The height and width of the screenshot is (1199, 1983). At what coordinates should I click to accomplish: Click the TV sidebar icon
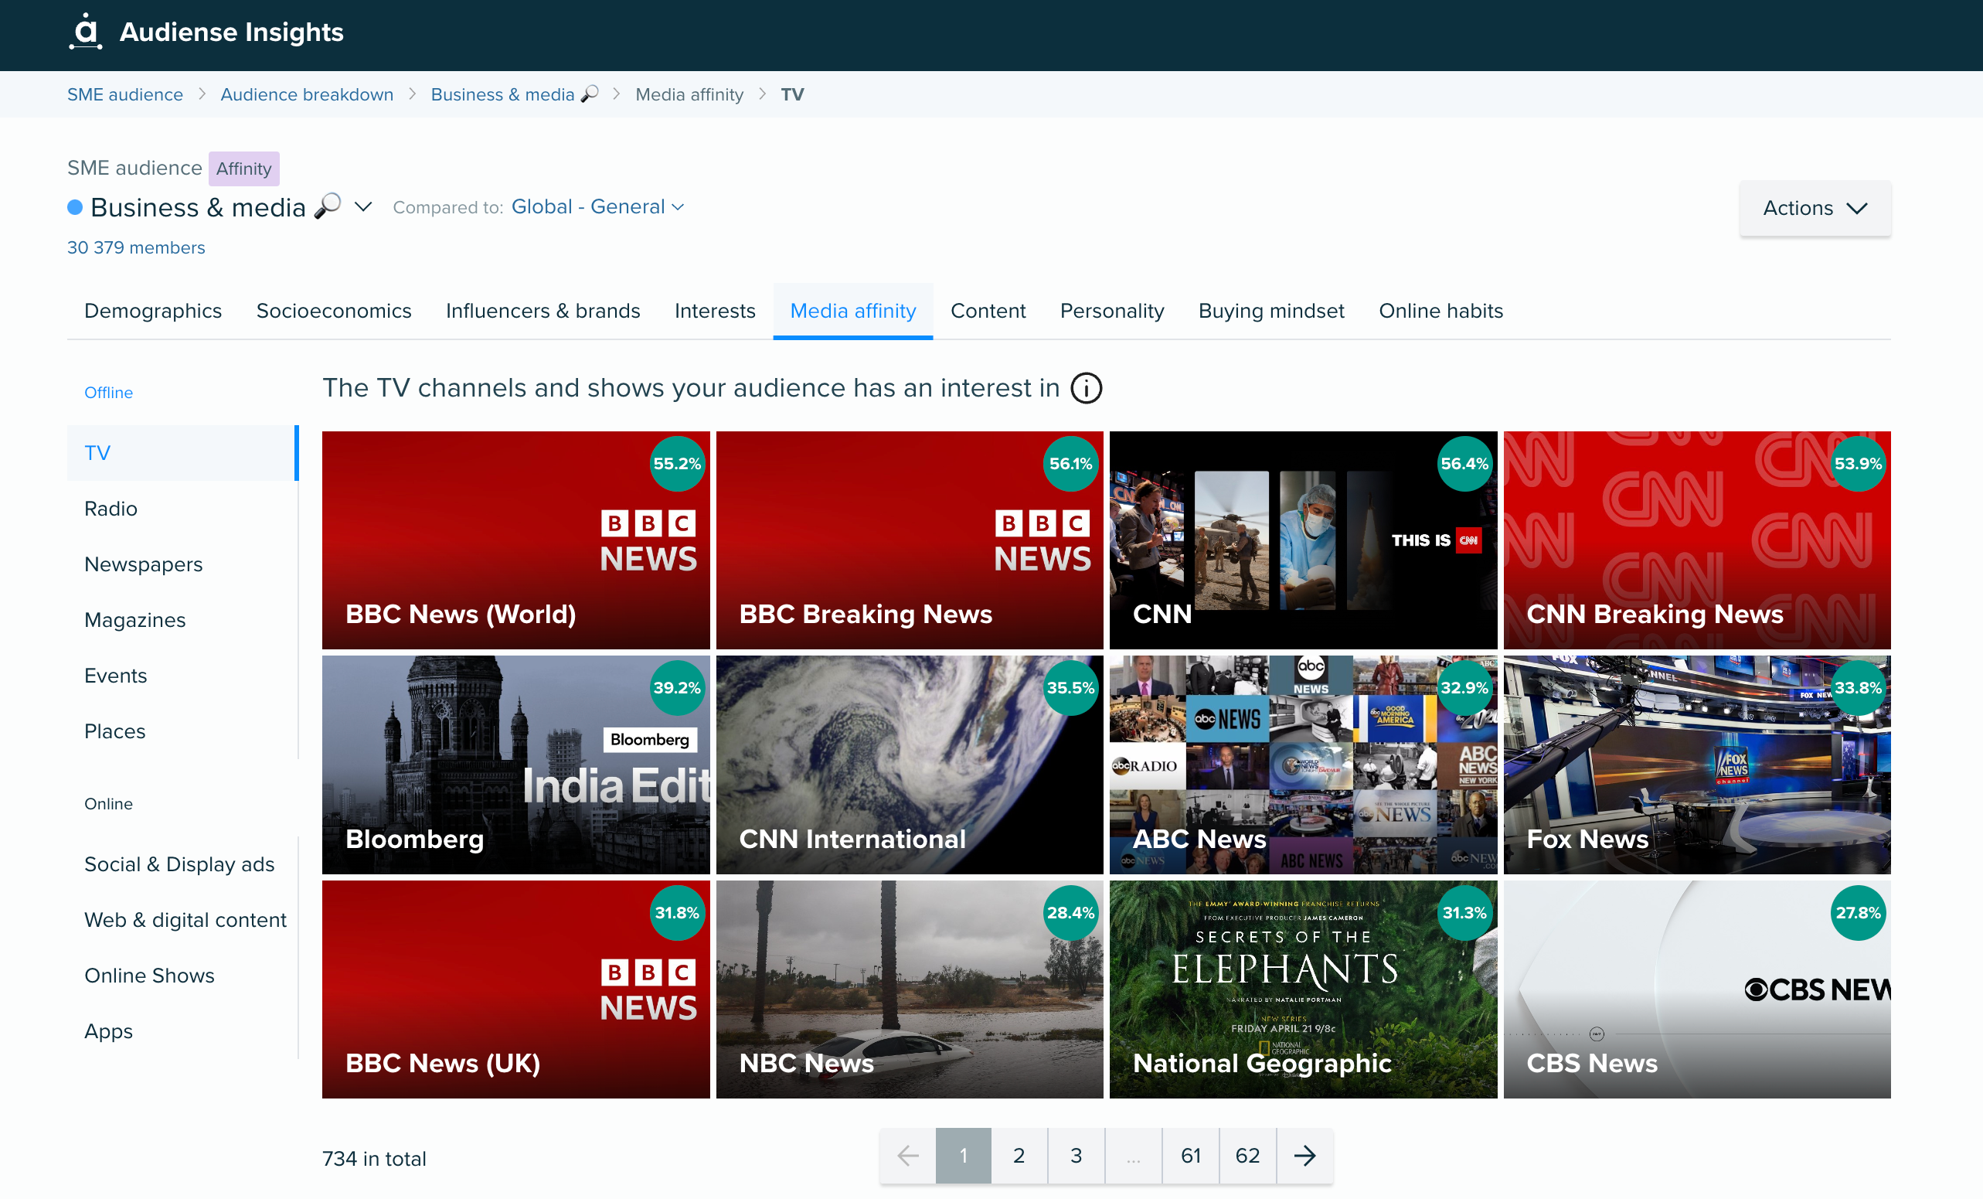tap(97, 452)
